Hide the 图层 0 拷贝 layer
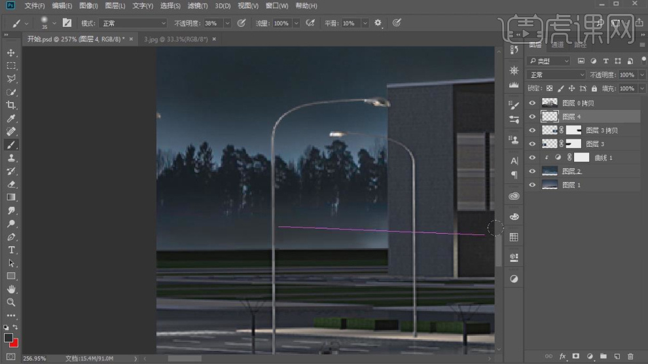This screenshot has width=648, height=364. point(532,103)
